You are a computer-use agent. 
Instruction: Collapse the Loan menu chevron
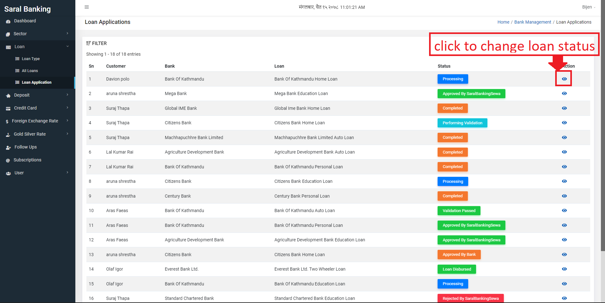(67, 46)
